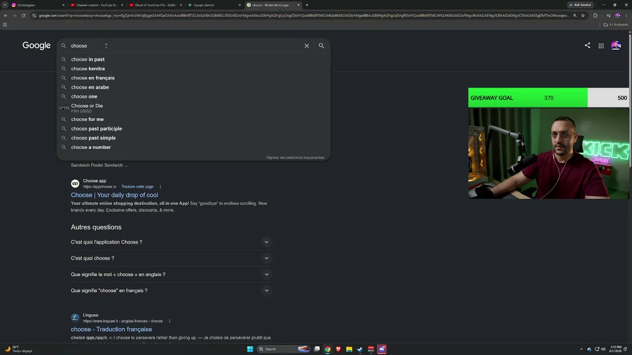Open "Choose | Your daily drop of cool" link
The image size is (632, 355).
click(115, 195)
